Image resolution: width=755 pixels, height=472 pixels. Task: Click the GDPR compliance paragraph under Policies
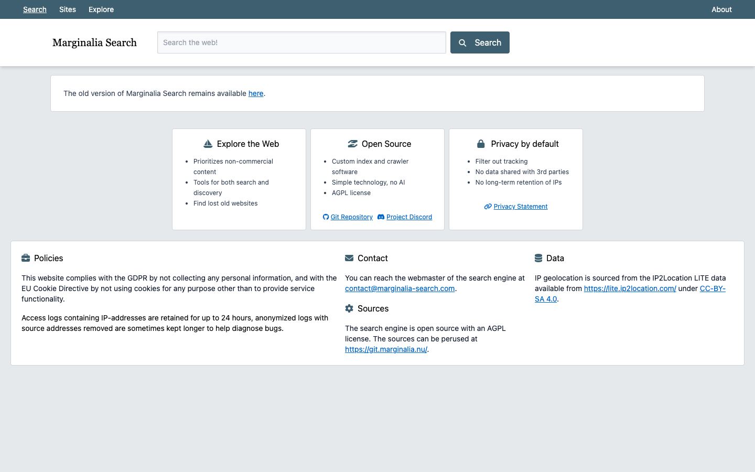pyautogui.click(x=179, y=288)
